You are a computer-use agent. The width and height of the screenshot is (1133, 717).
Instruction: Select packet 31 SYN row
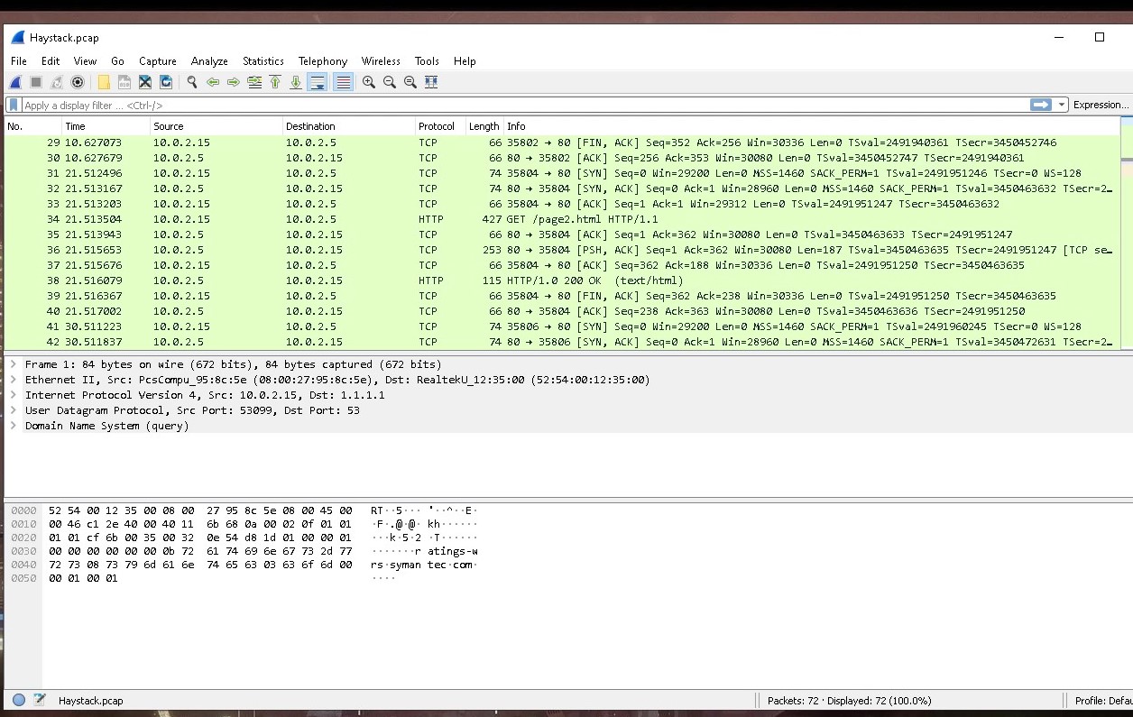pos(562,173)
